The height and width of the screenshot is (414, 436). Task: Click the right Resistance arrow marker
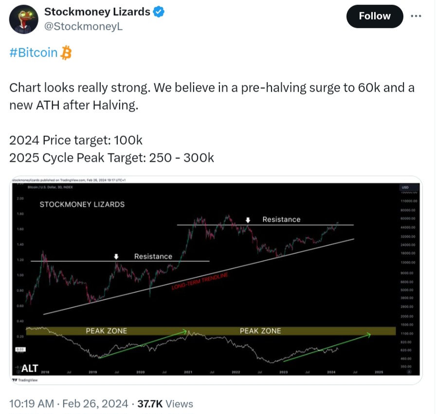click(x=248, y=220)
